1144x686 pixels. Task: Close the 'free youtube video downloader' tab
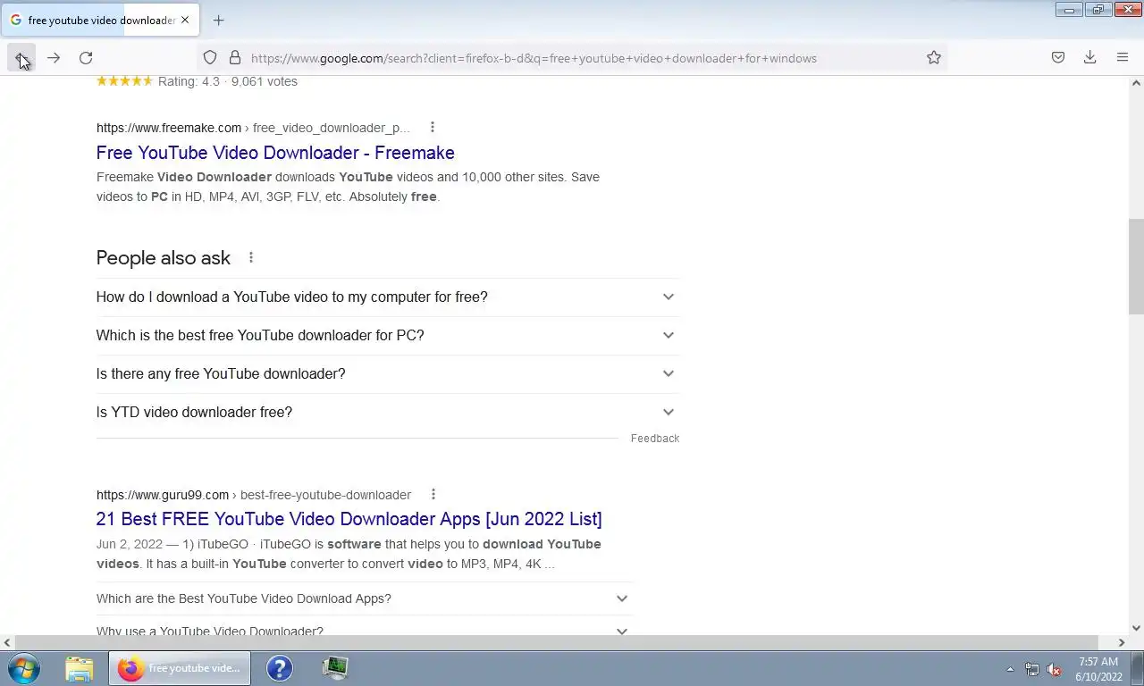(185, 20)
